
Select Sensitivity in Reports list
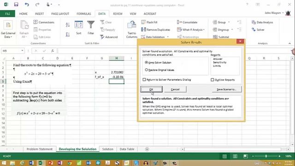219,62
